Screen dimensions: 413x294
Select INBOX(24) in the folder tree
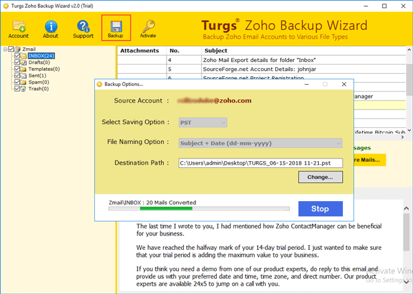41,56
